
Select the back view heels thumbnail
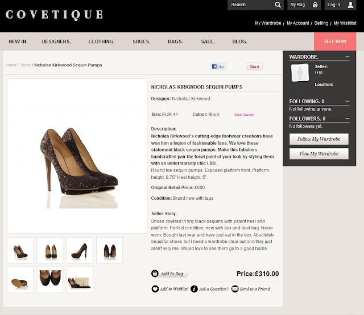point(109,250)
